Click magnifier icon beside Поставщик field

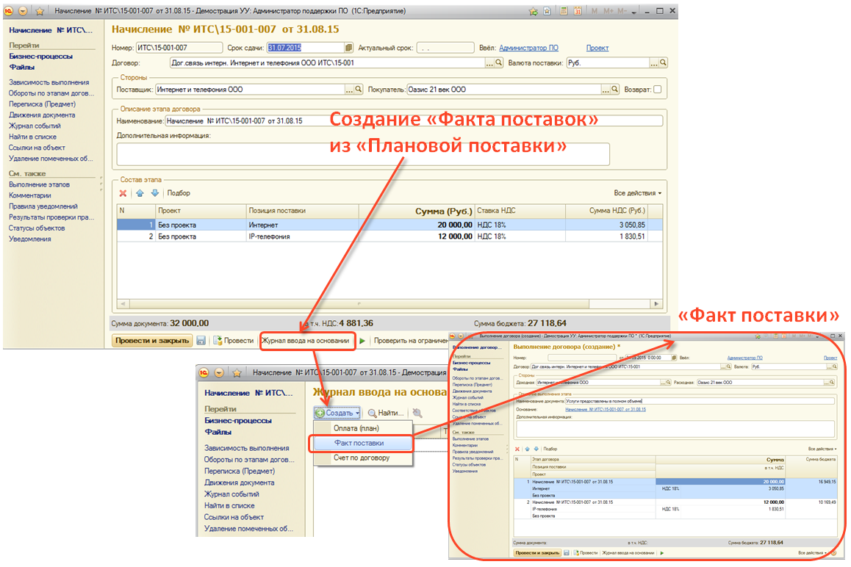(359, 90)
